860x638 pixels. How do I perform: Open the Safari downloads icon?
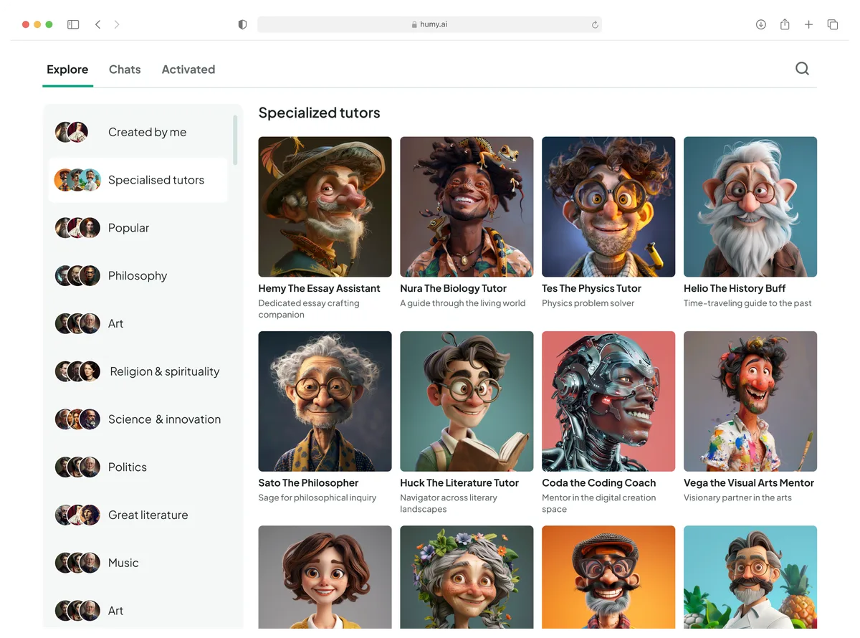(x=760, y=24)
